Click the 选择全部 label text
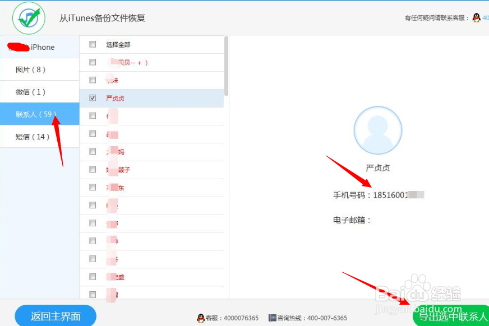Viewport: 489px width, 326px height. [118, 44]
